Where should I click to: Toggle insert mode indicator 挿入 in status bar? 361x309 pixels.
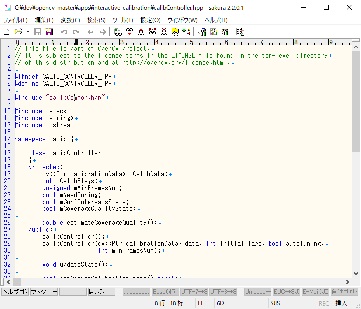342,303
